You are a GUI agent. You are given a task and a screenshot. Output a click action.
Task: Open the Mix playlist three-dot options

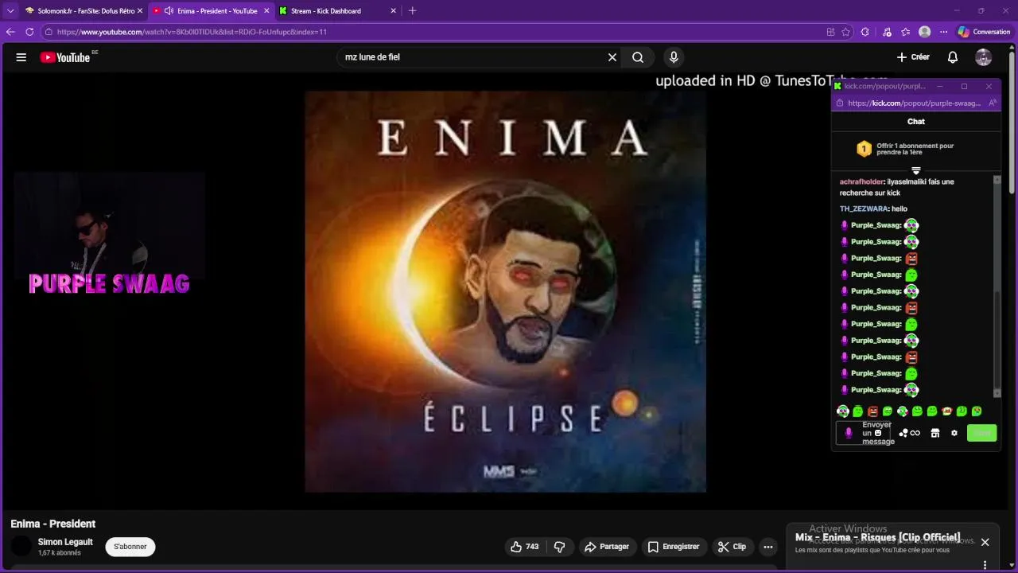(985, 565)
